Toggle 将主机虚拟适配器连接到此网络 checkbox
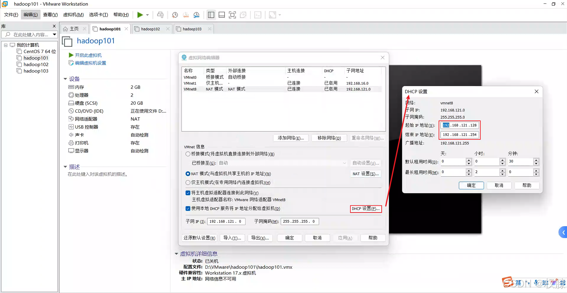This screenshot has height=293, width=567. click(188, 193)
